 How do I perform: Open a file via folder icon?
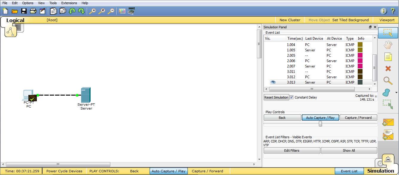click(x=15, y=11)
